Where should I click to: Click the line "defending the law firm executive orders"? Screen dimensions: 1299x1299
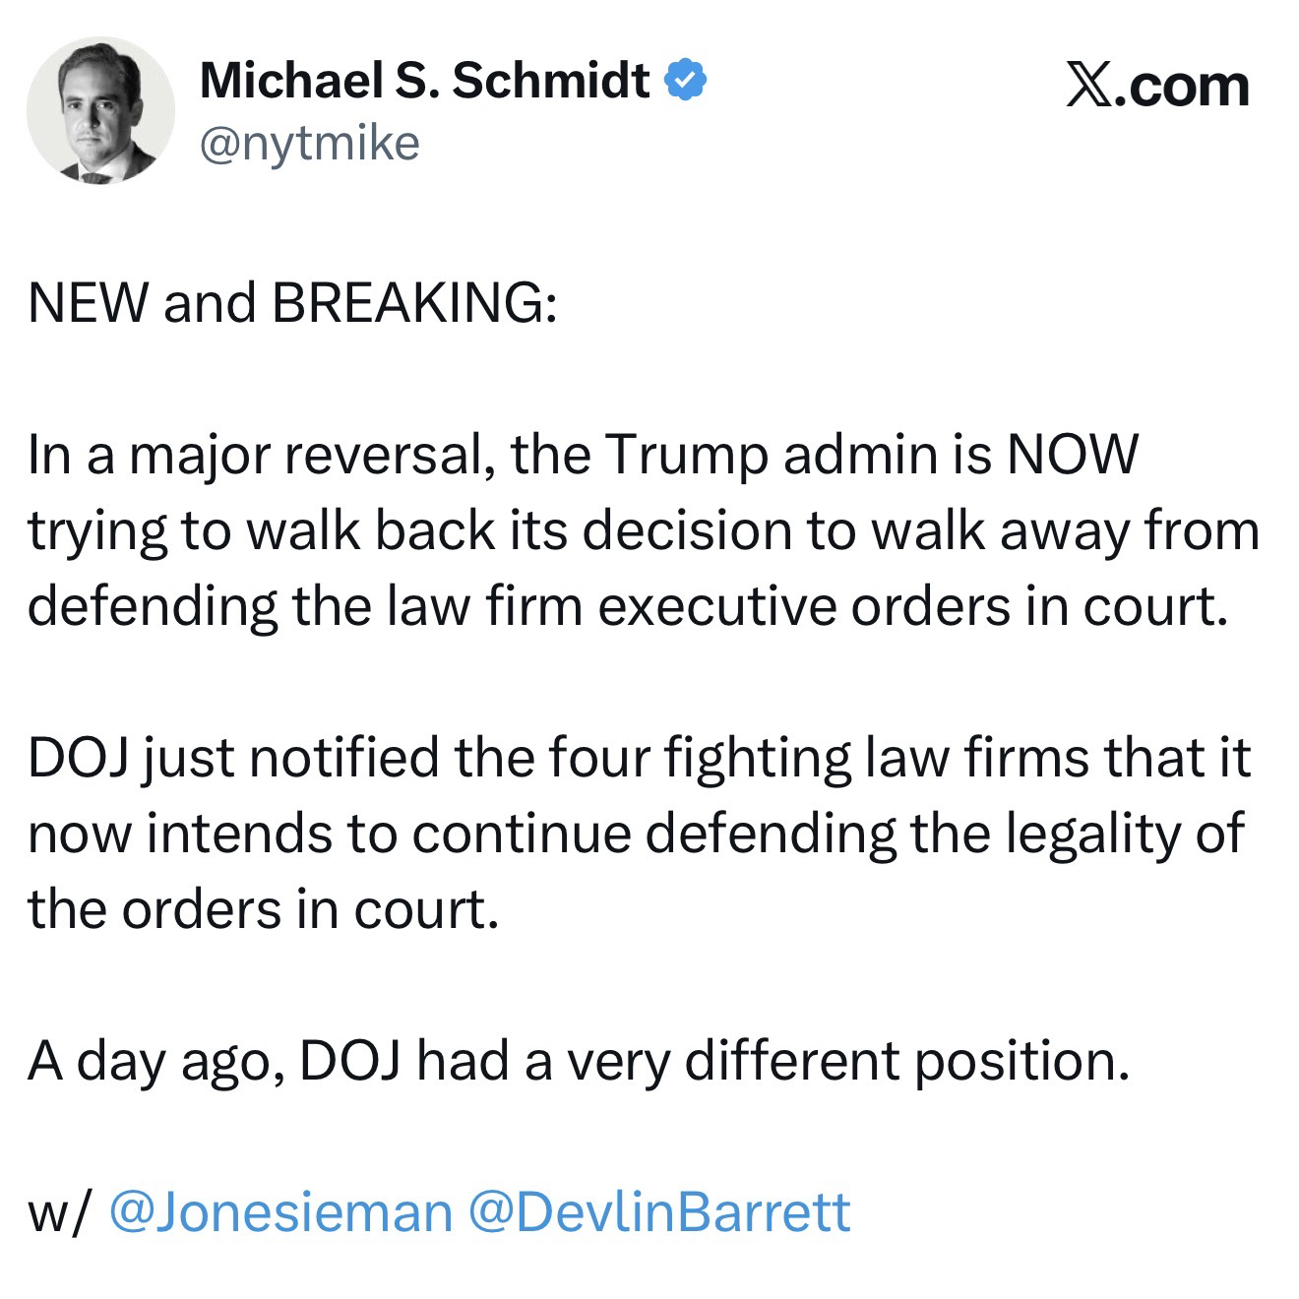click(628, 606)
